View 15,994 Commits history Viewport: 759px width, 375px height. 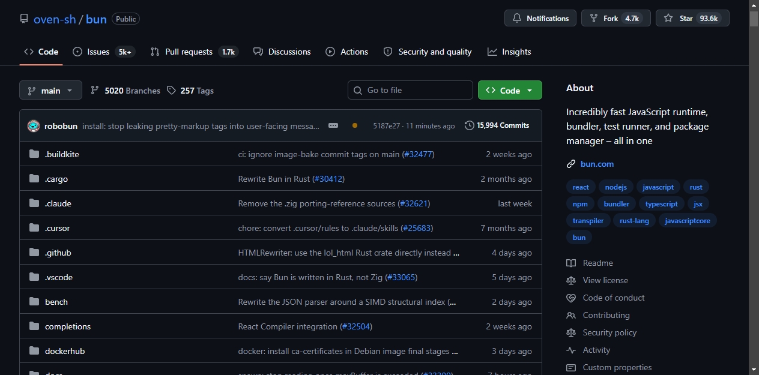497,125
